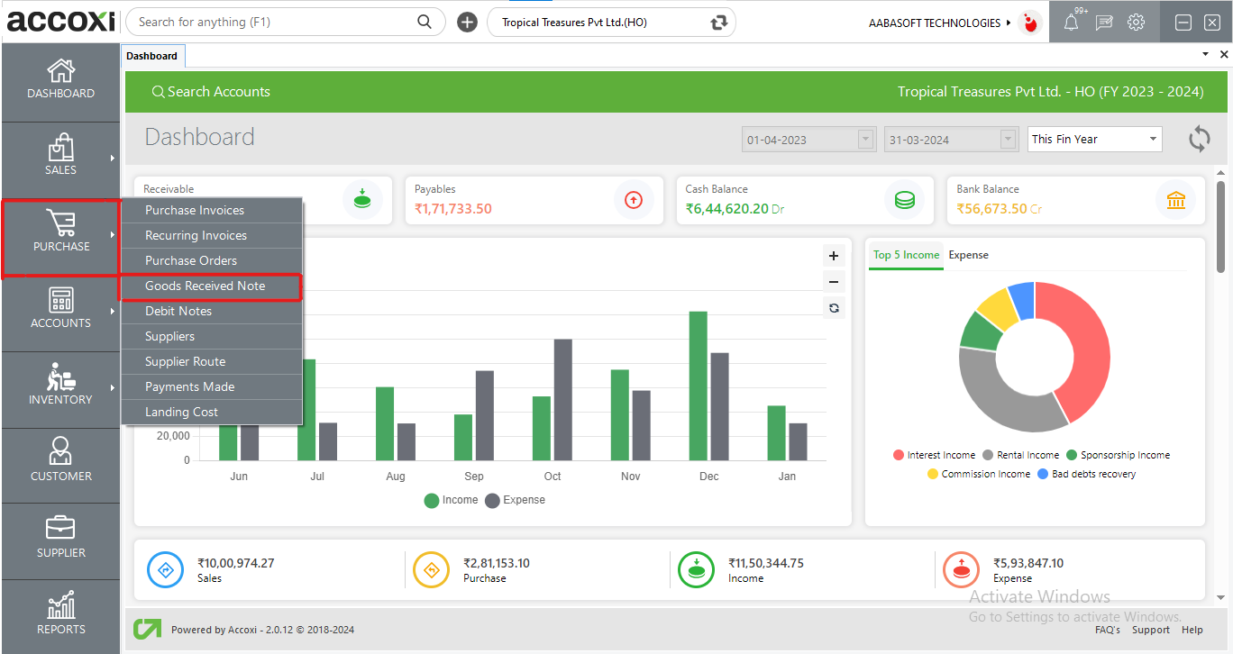Click the plus quick-add icon

click(x=467, y=23)
